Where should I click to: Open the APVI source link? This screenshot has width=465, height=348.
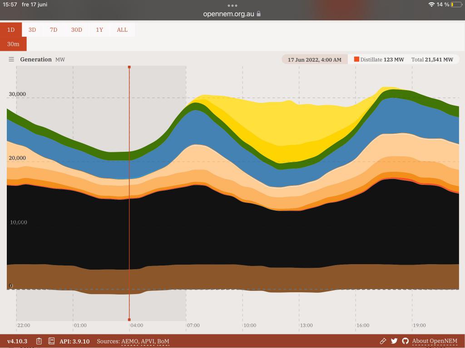click(148, 341)
